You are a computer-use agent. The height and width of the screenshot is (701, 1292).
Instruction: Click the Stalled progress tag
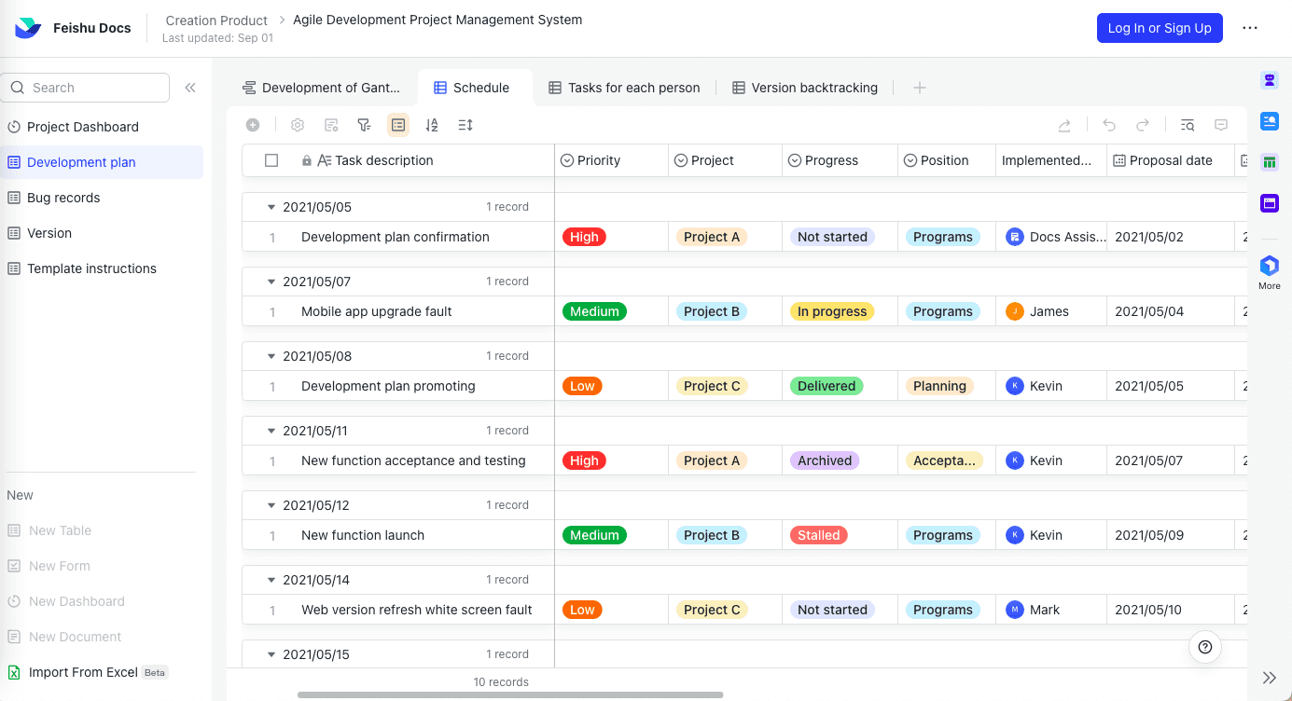[x=819, y=535]
